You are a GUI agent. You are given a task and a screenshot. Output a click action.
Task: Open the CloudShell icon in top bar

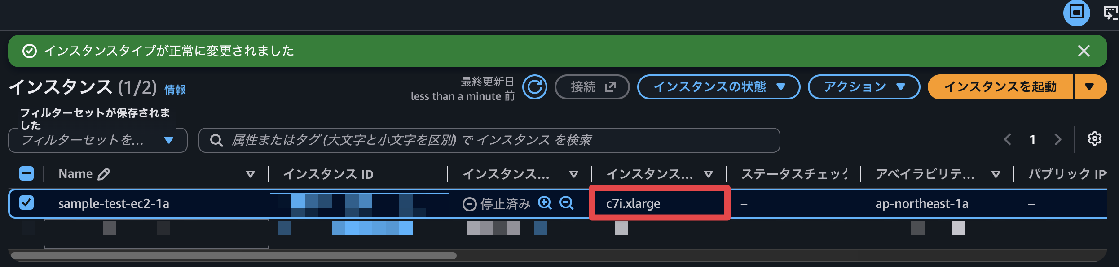point(1111,13)
